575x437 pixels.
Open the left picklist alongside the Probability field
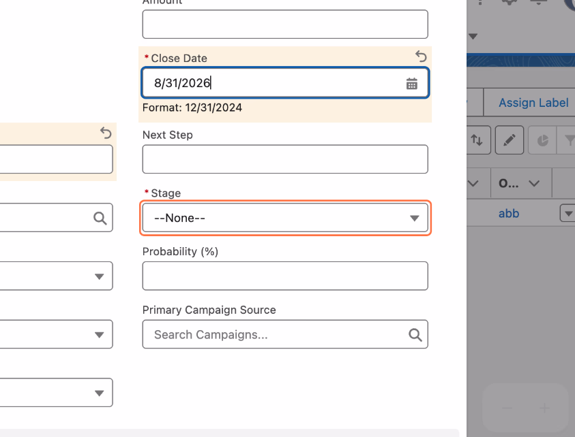coord(57,276)
